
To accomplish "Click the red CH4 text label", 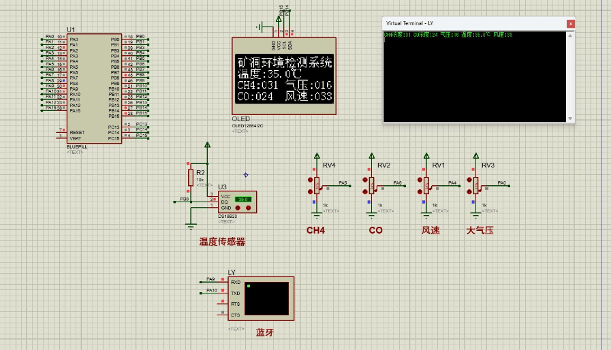I will tap(315, 231).
